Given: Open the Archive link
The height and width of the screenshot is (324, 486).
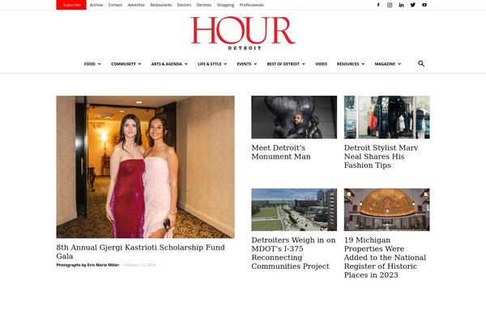Looking at the screenshot, I should (96, 5).
